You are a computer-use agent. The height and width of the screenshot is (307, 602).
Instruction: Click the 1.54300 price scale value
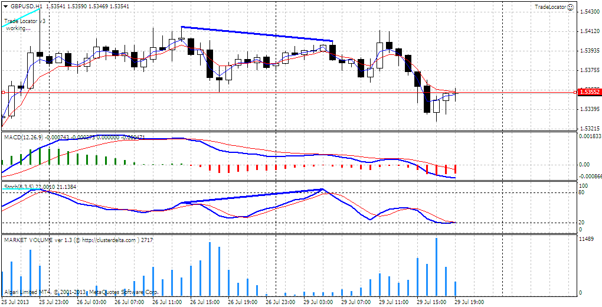588,12
